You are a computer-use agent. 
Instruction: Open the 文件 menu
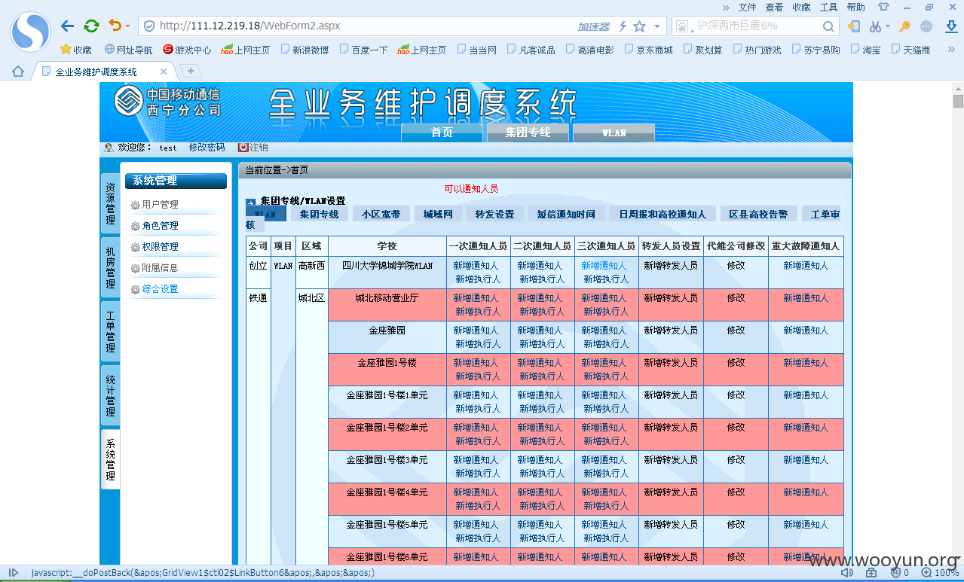click(x=747, y=7)
